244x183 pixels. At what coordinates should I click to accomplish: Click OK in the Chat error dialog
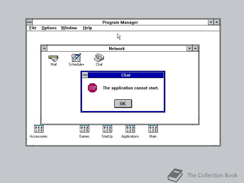click(x=123, y=104)
